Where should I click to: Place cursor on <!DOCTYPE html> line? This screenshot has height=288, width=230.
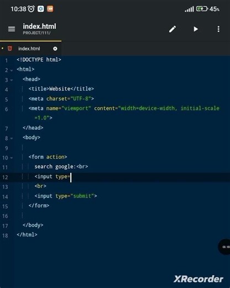coord(39,60)
